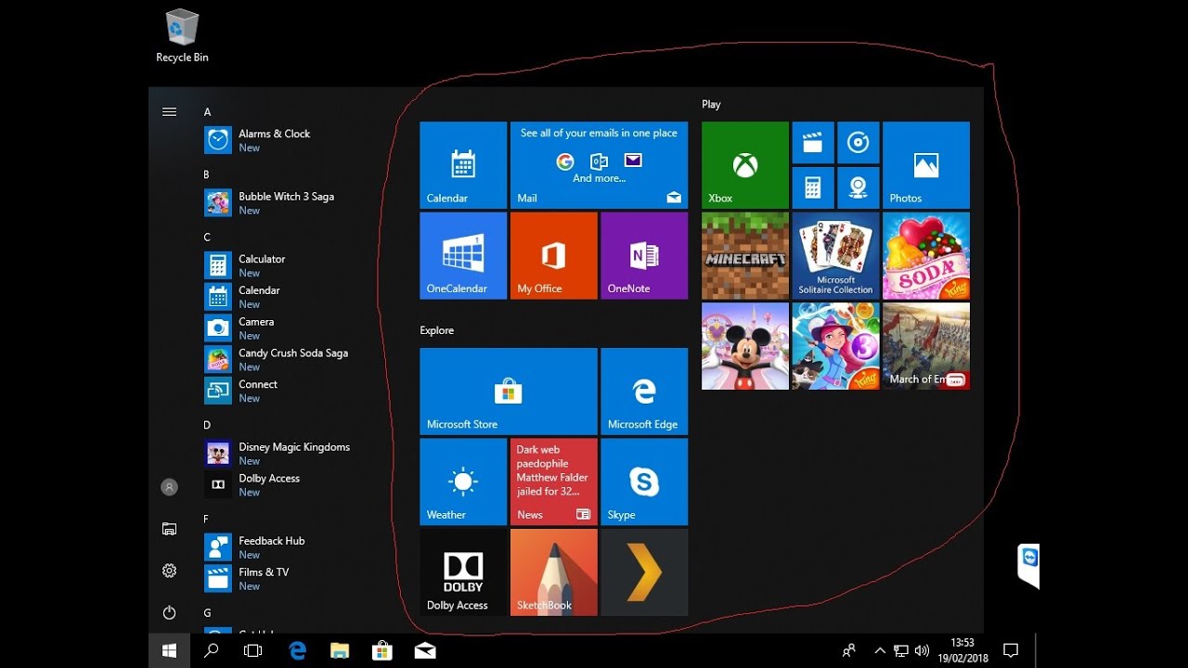This screenshot has width=1188, height=668.
Task: Open Settings gear in Start menu
Action: pos(169,571)
